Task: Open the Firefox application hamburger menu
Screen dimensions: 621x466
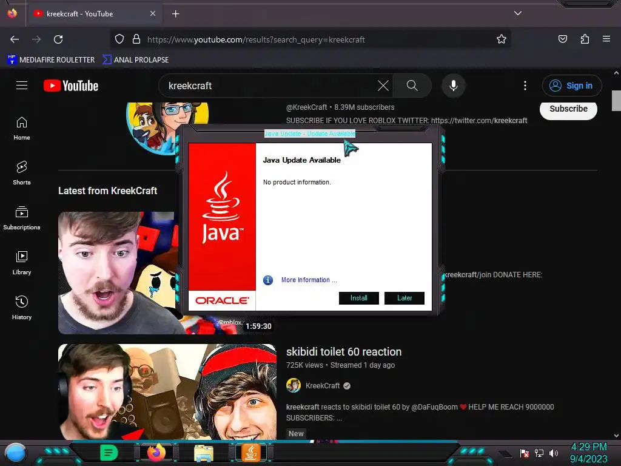Action: point(606,39)
